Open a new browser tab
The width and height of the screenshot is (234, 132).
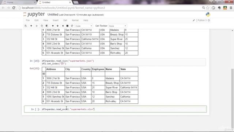click(76, 3)
